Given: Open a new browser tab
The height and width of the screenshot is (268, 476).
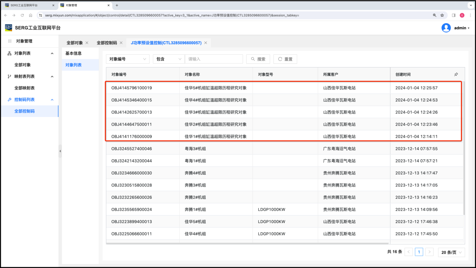Looking at the screenshot, I should [x=117, y=5].
